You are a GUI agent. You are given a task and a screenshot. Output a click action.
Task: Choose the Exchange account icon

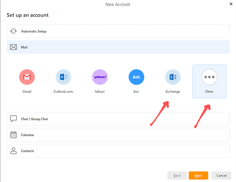(173, 77)
